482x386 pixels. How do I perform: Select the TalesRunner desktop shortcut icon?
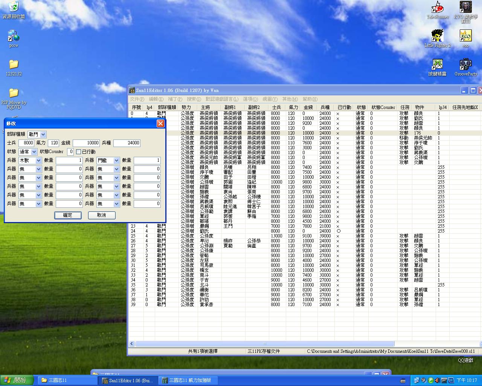click(437, 7)
